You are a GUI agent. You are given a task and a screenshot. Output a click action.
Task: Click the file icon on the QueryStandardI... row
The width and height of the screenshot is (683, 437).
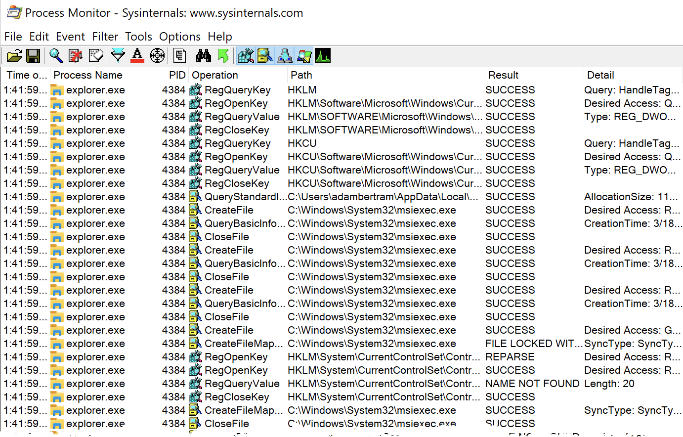(x=196, y=197)
